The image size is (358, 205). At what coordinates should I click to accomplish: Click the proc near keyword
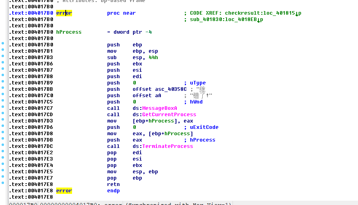pyautogui.click(x=121, y=13)
